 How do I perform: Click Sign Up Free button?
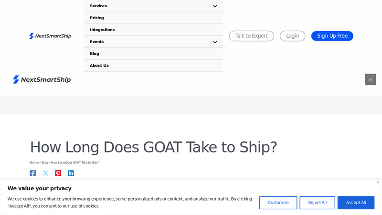point(332,36)
